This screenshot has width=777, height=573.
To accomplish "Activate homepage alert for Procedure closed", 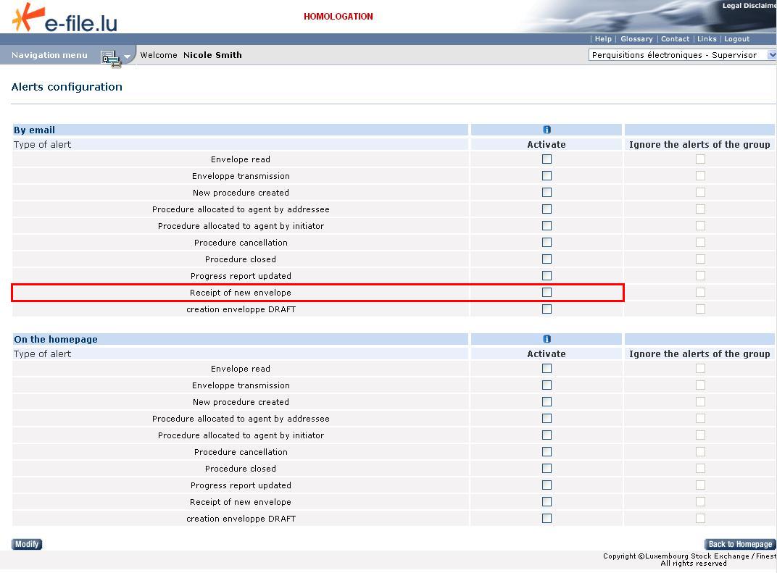I will [x=547, y=469].
